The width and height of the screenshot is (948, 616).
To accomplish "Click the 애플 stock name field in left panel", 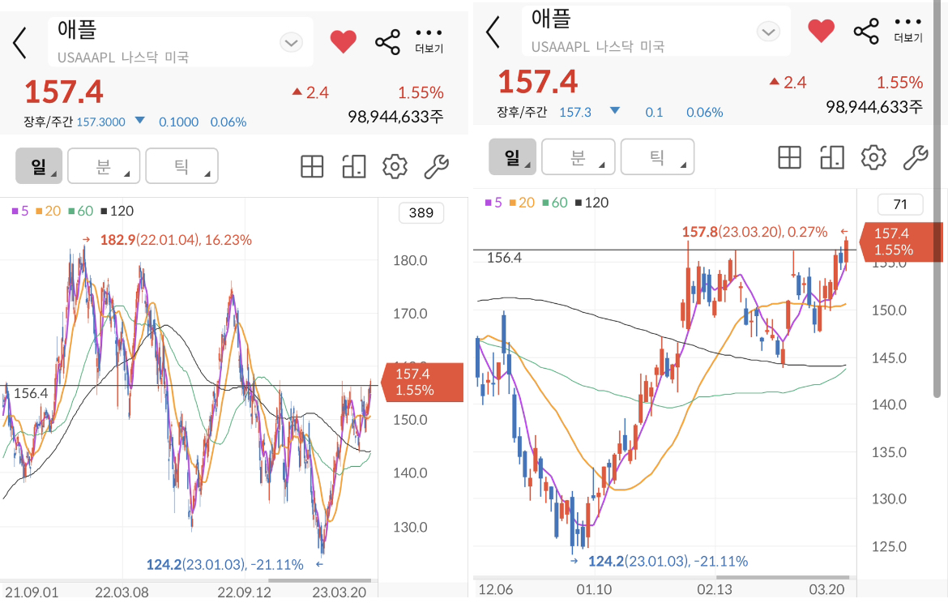I will pyautogui.click(x=180, y=41).
